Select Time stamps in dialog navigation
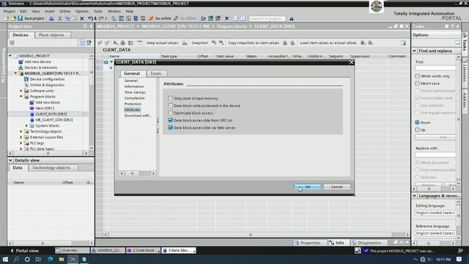The image size is (469, 264). (x=135, y=92)
